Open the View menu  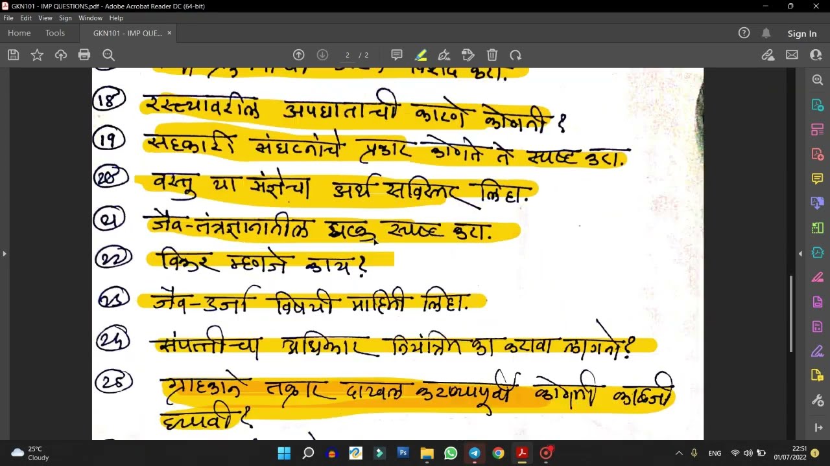click(45, 18)
